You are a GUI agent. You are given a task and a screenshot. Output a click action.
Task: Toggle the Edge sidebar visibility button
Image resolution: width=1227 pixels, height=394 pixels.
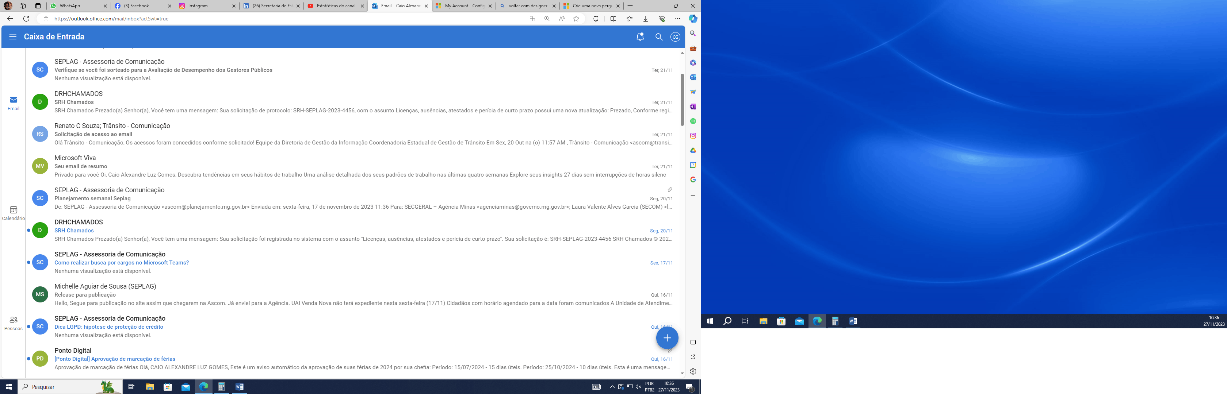tap(693, 342)
